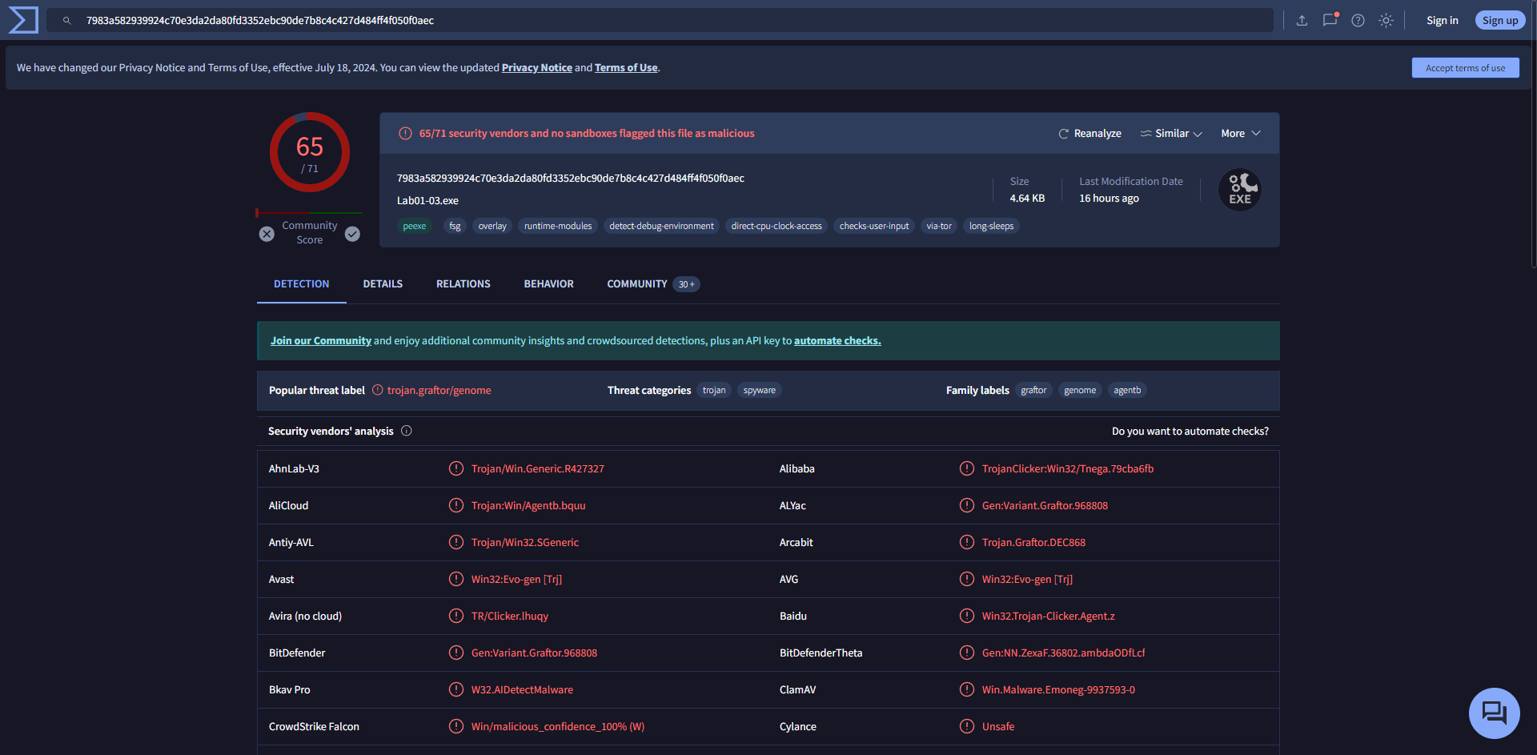1537x755 pixels.
Task: Toggle the light/dark theme sun icon
Action: pyautogui.click(x=1386, y=21)
